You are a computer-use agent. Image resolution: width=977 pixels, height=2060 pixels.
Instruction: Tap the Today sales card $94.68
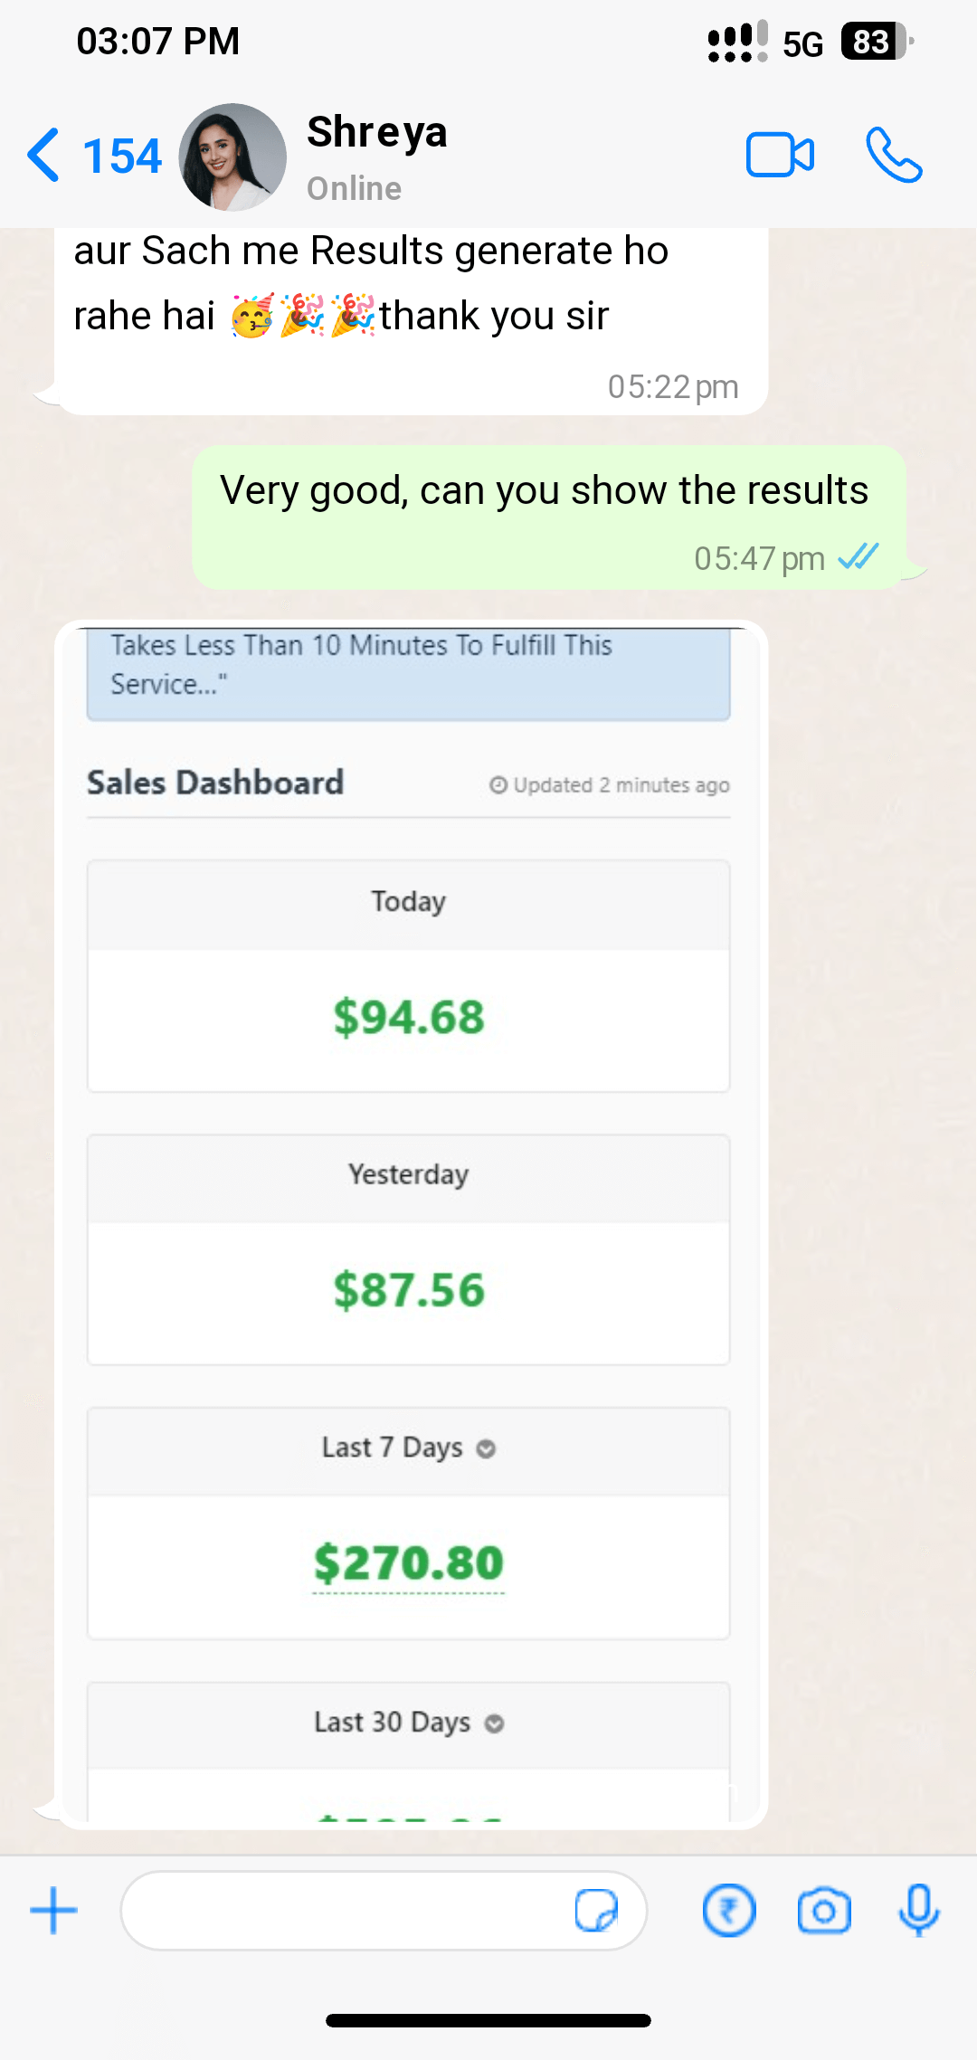pos(409,1017)
